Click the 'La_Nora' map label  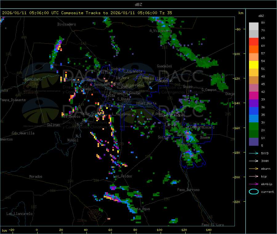click(122, 78)
